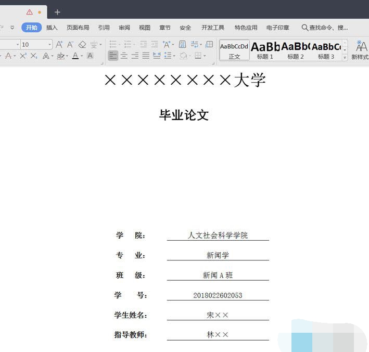369x352 pixels.
Task: Click the character shading icon
Action: tap(90, 56)
